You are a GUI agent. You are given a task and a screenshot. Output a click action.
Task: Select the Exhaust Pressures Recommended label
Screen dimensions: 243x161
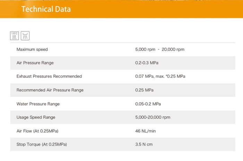pyautogui.click(x=49, y=76)
